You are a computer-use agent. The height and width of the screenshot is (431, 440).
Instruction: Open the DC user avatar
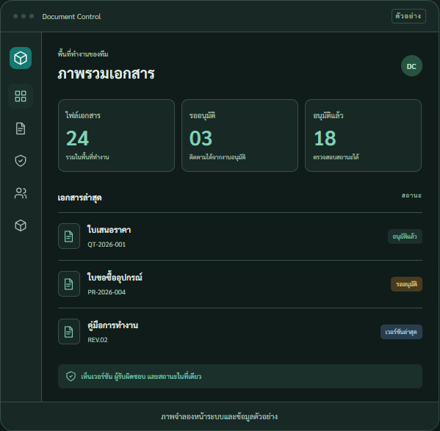pyautogui.click(x=411, y=66)
